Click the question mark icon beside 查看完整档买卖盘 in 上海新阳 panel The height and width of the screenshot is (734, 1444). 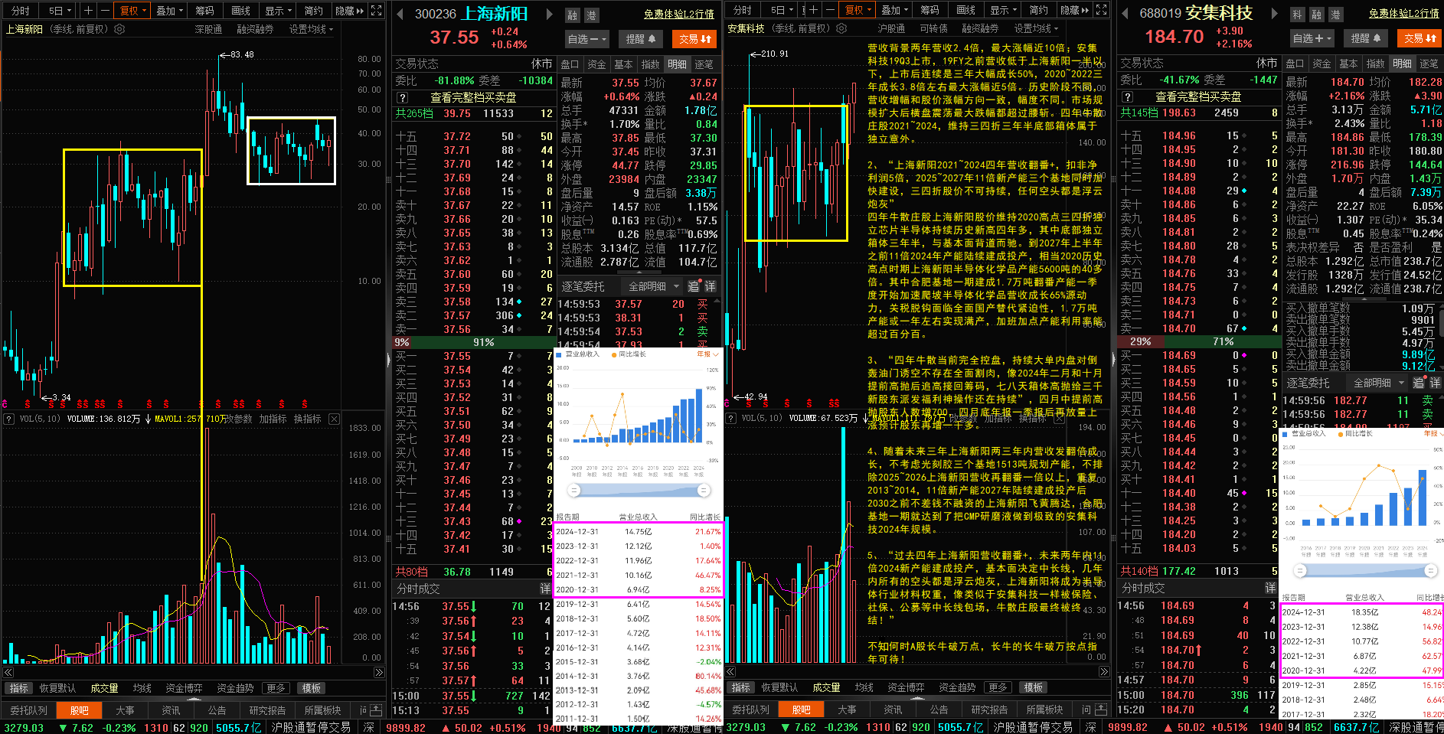[x=402, y=98]
